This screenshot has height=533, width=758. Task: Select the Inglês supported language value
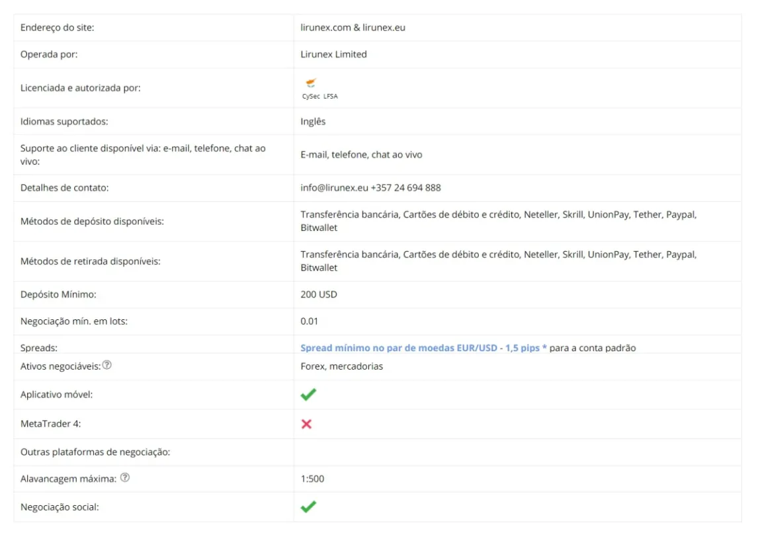point(313,121)
